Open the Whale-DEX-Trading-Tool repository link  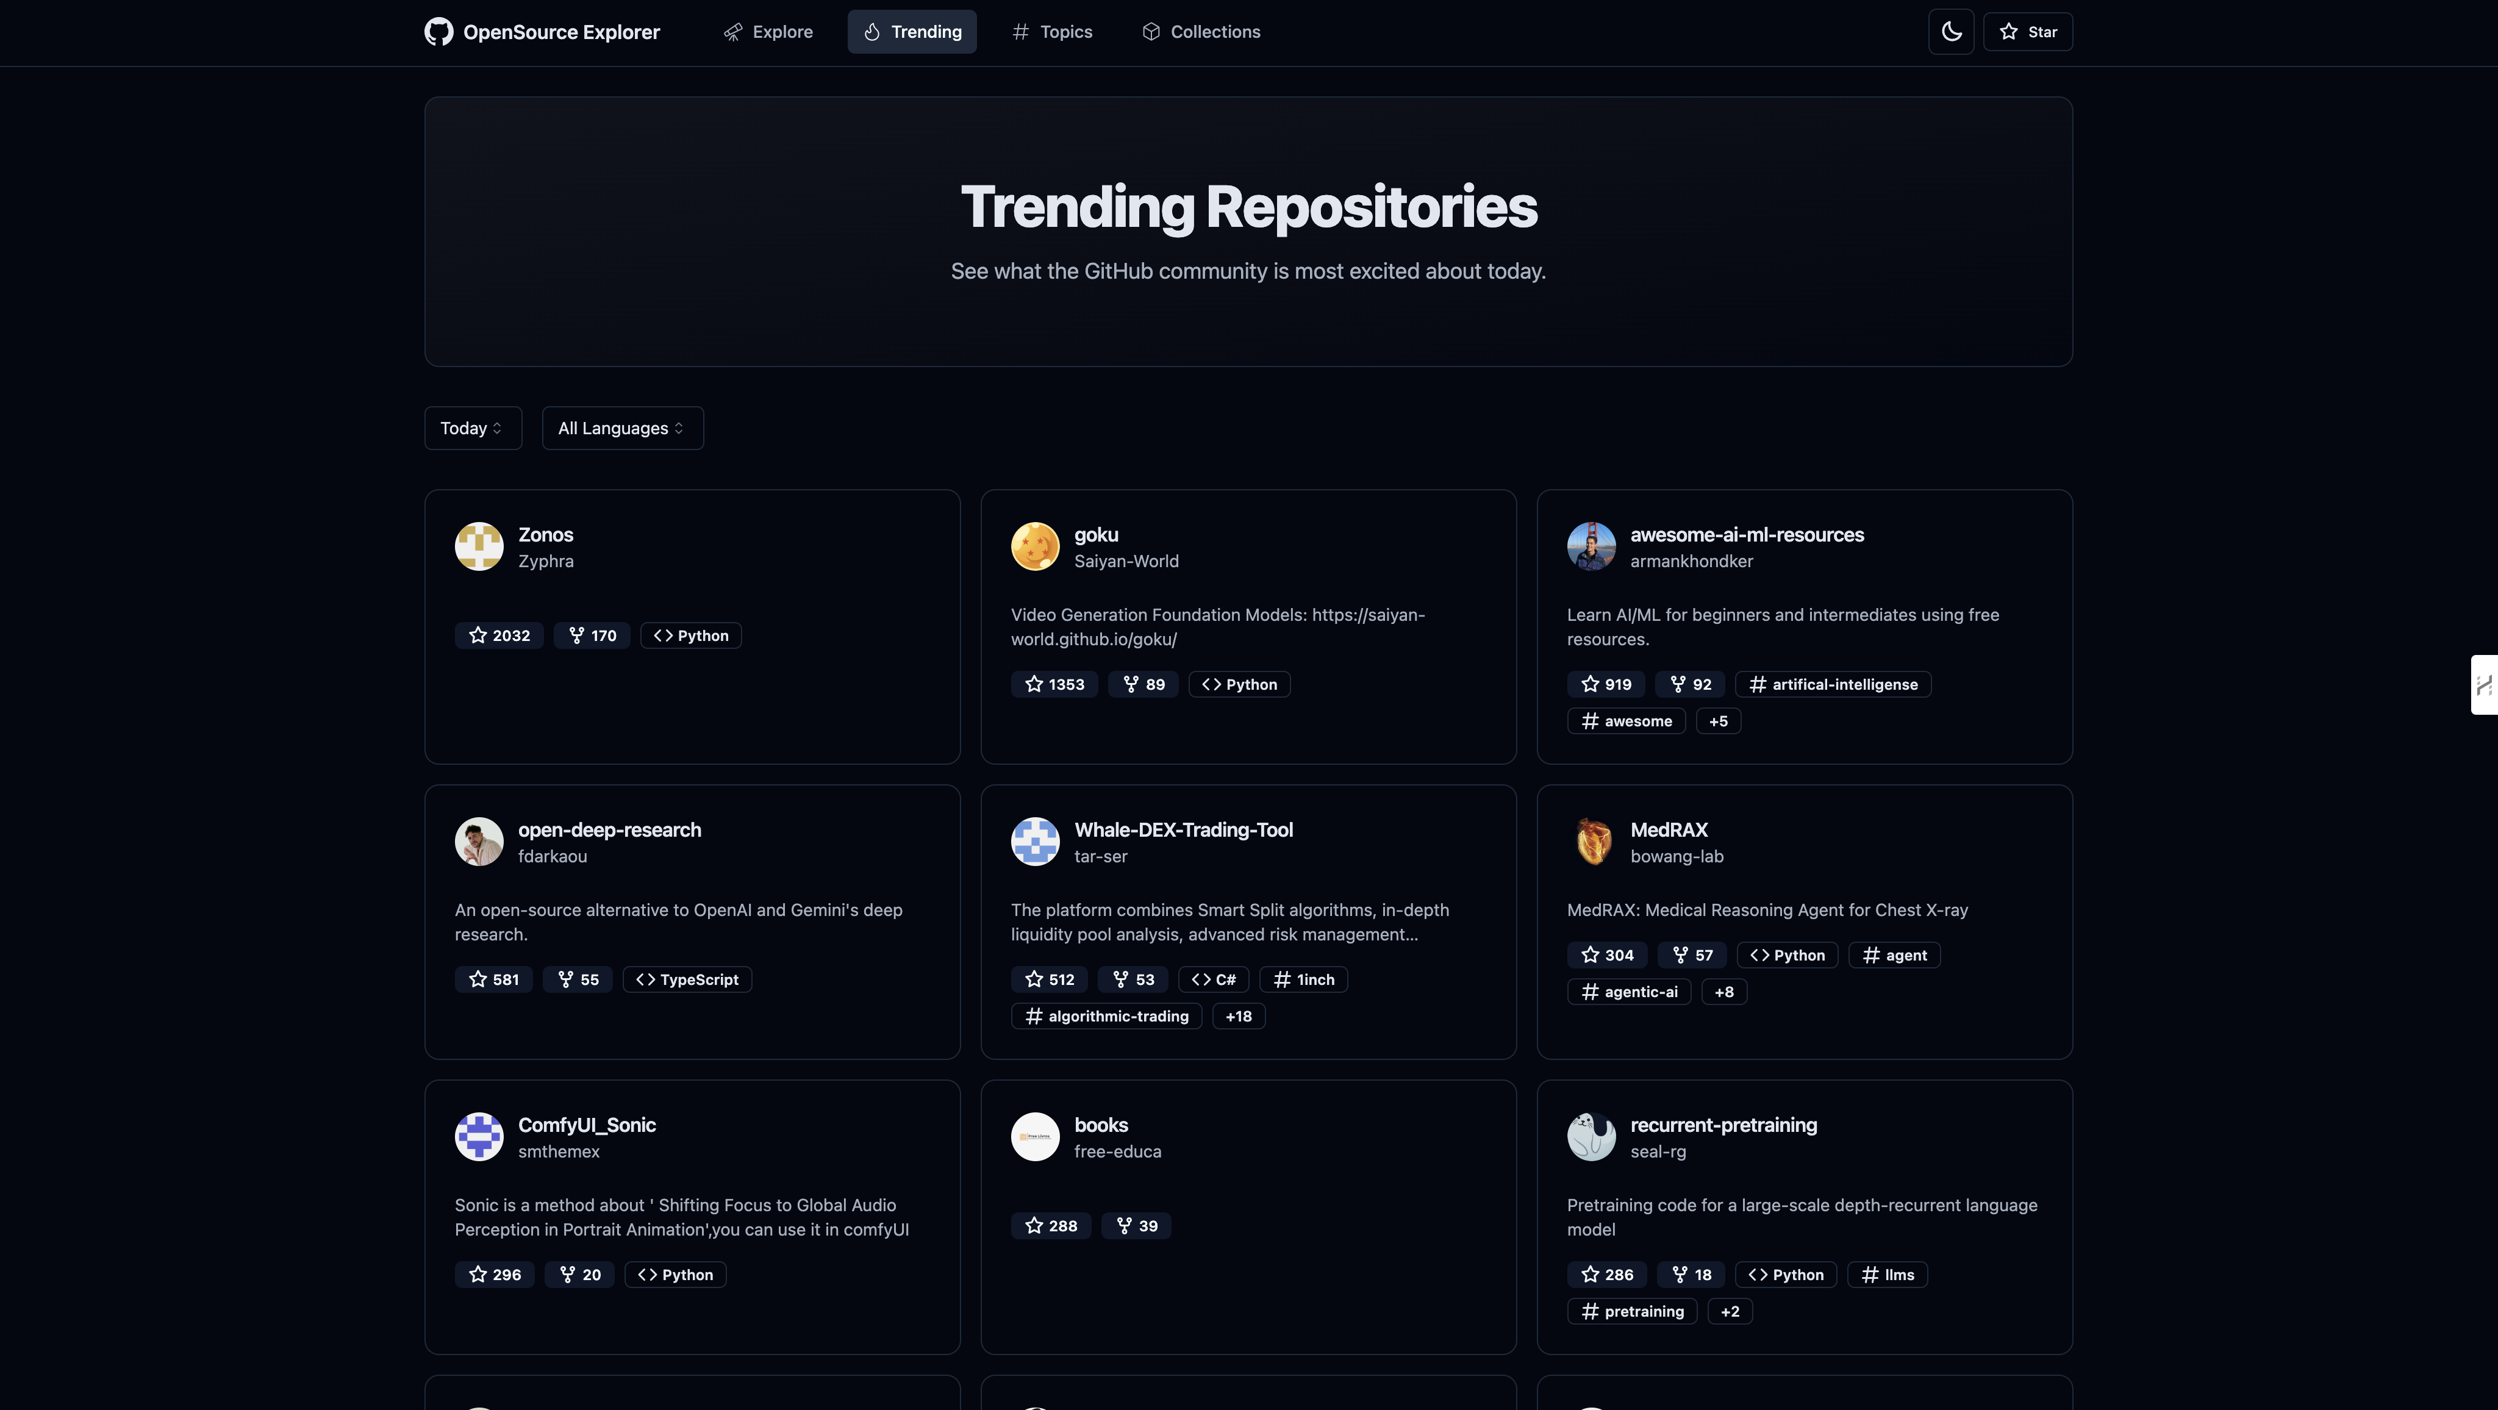pos(1183,830)
